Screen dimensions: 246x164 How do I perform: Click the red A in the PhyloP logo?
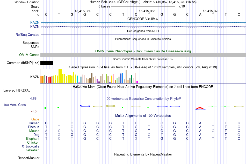tap(200, 108)
